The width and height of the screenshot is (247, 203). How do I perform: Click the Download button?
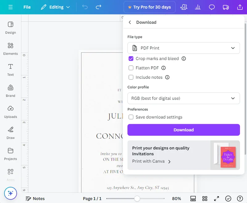click(x=184, y=130)
